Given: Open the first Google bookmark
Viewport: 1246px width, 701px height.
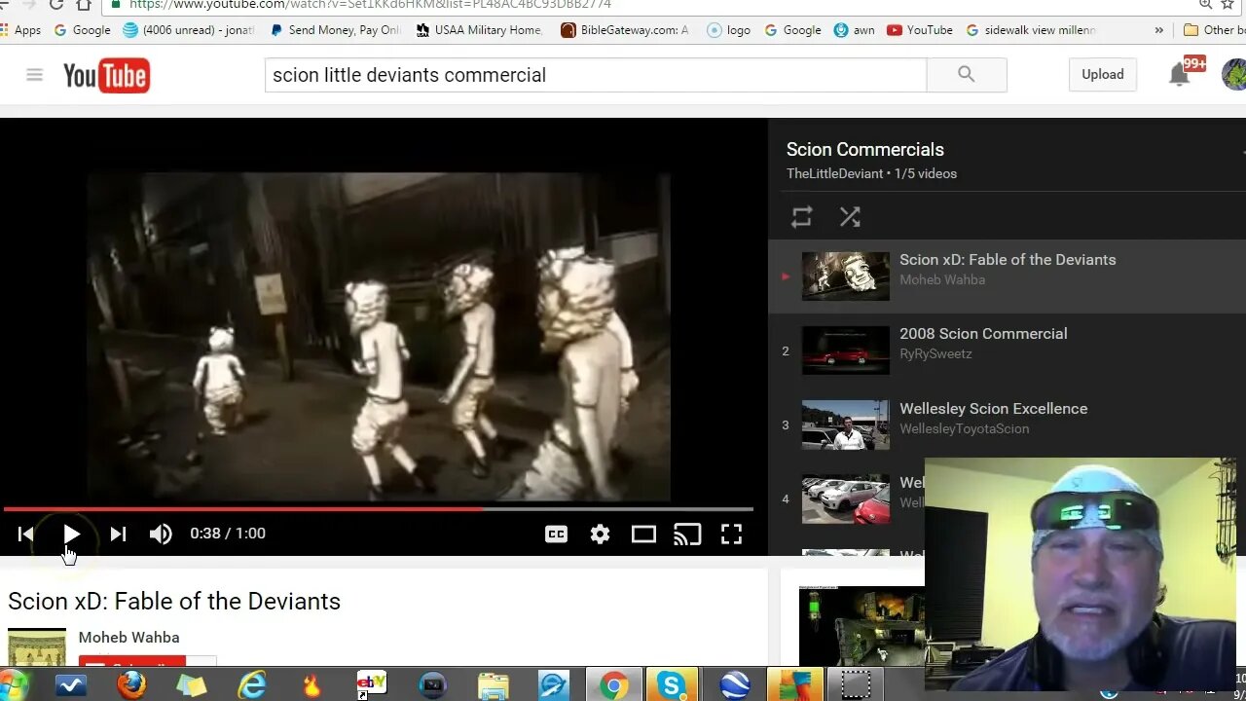Looking at the screenshot, I should pyautogui.click(x=82, y=30).
